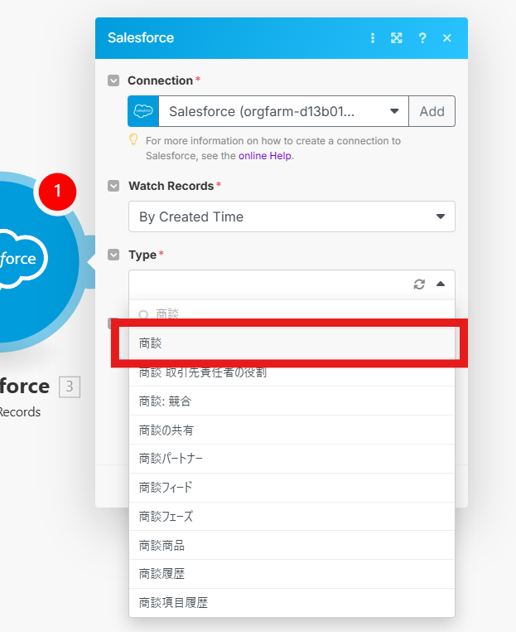The width and height of the screenshot is (516, 632).
Task: Open the Salesforce panel three-dot menu
Action: tap(373, 38)
